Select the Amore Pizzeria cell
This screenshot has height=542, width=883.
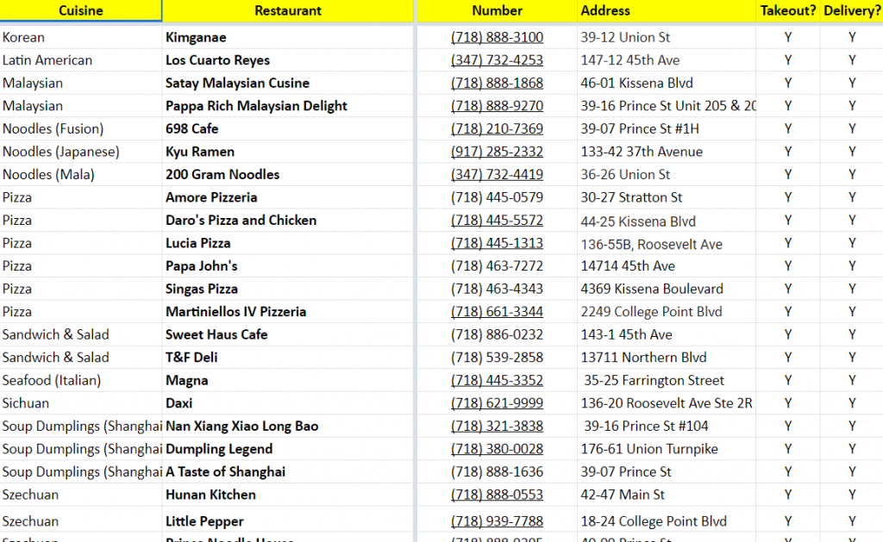coord(288,197)
